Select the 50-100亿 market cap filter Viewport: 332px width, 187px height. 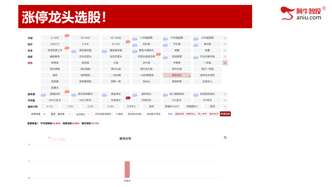116,38
